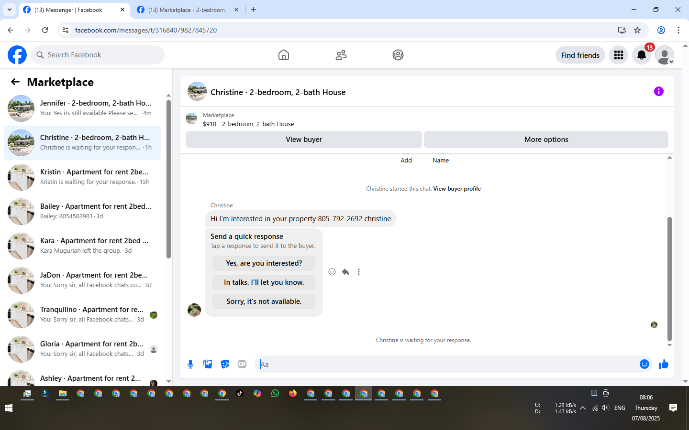689x430 pixels.
Task: Open JaDon Apartment for rent conversation
Action: point(82,280)
